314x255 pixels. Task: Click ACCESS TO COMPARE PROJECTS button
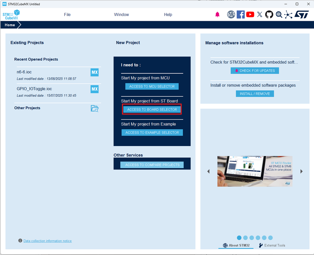152,165
